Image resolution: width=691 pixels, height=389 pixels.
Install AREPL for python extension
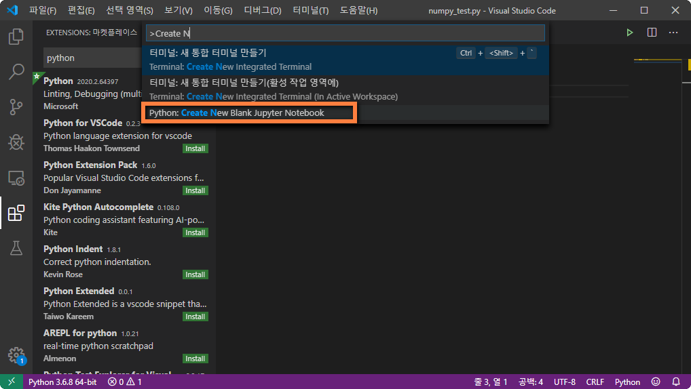click(195, 359)
